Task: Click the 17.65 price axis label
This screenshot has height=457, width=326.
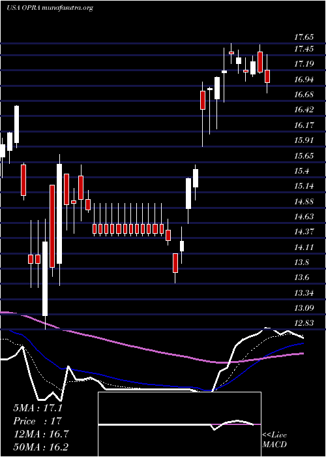Action: [x=304, y=37]
